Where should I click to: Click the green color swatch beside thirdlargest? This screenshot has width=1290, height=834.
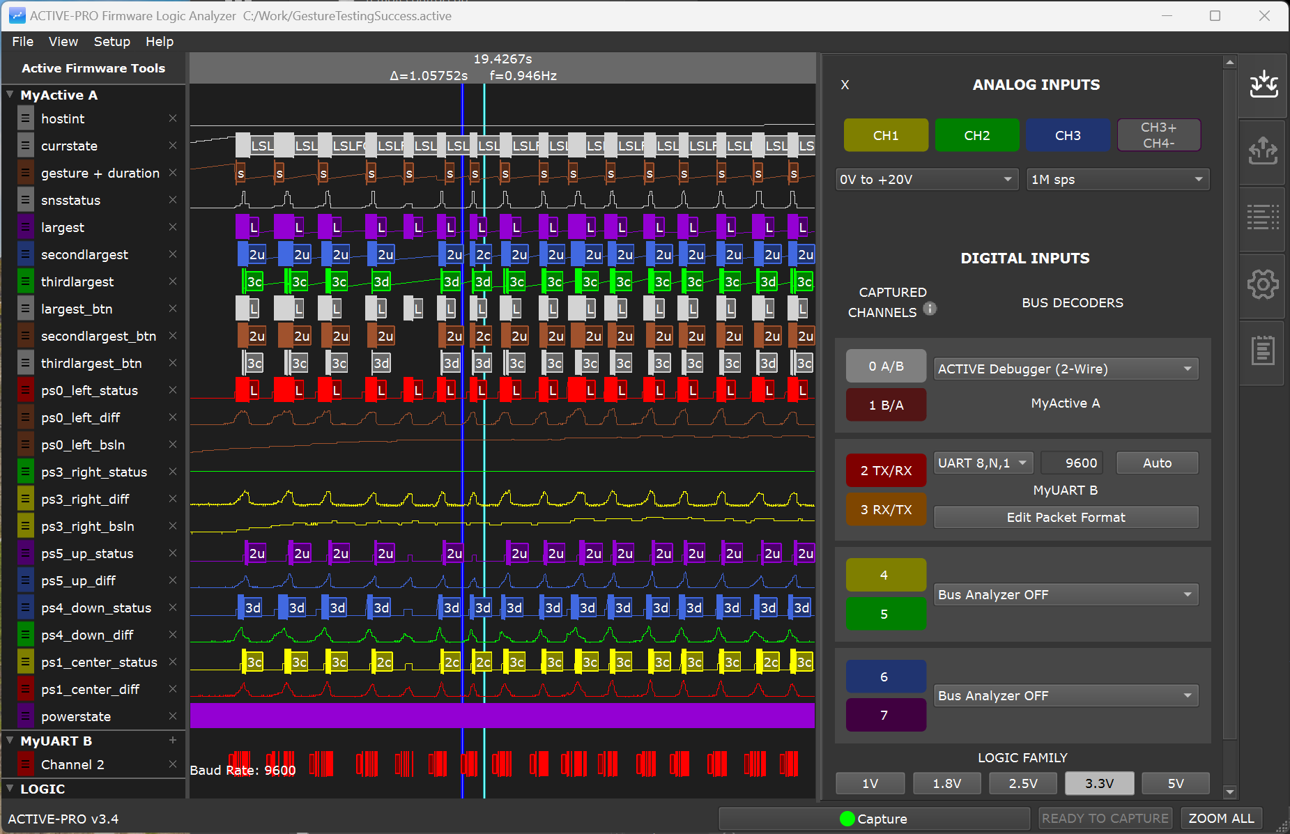click(x=25, y=281)
